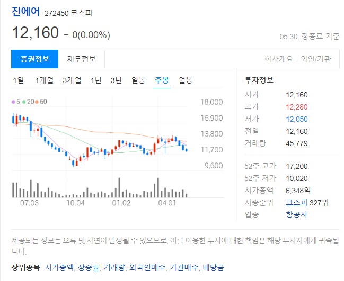Click the 04.01 date label on chart
Viewport: 344px width, 281px height.
pyautogui.click(x=167, y=203)
